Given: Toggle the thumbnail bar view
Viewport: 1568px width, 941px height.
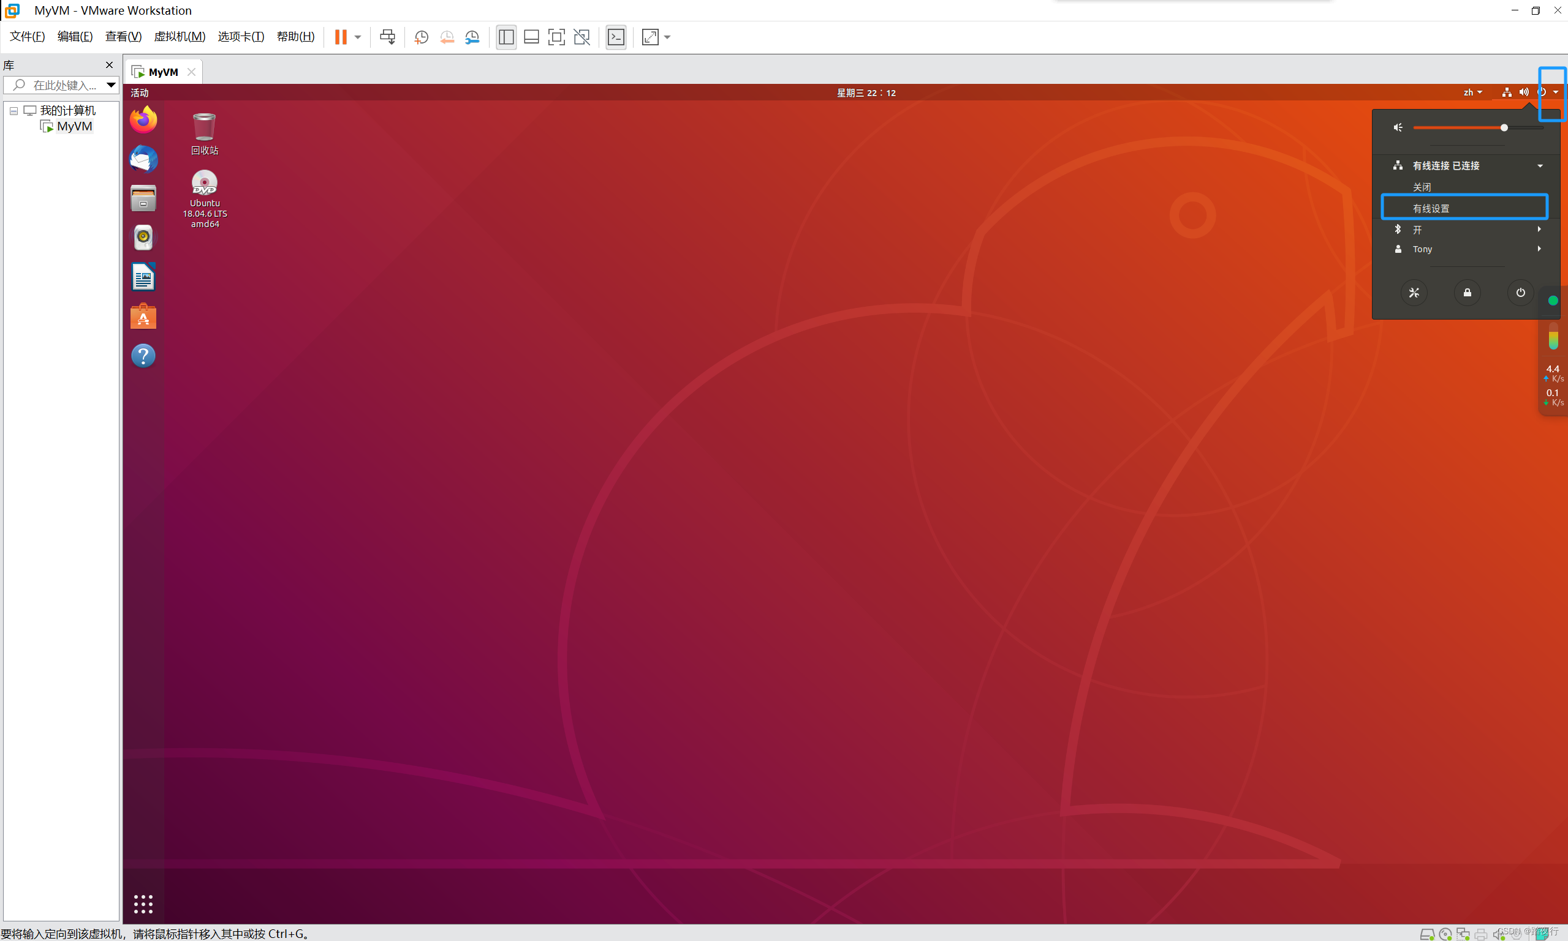Looking at the screenshot, I should pyautogui.click(x=531, y=37).
